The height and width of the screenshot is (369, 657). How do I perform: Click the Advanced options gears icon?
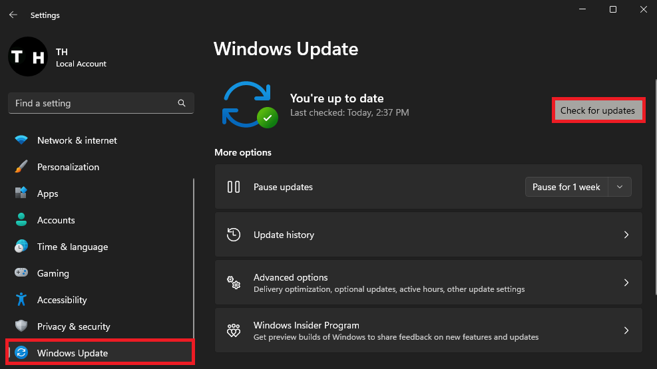tap(234, 283)
